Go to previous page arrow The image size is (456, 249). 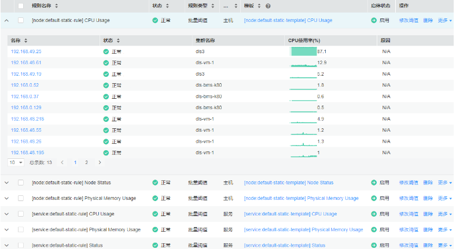[62, 162]
